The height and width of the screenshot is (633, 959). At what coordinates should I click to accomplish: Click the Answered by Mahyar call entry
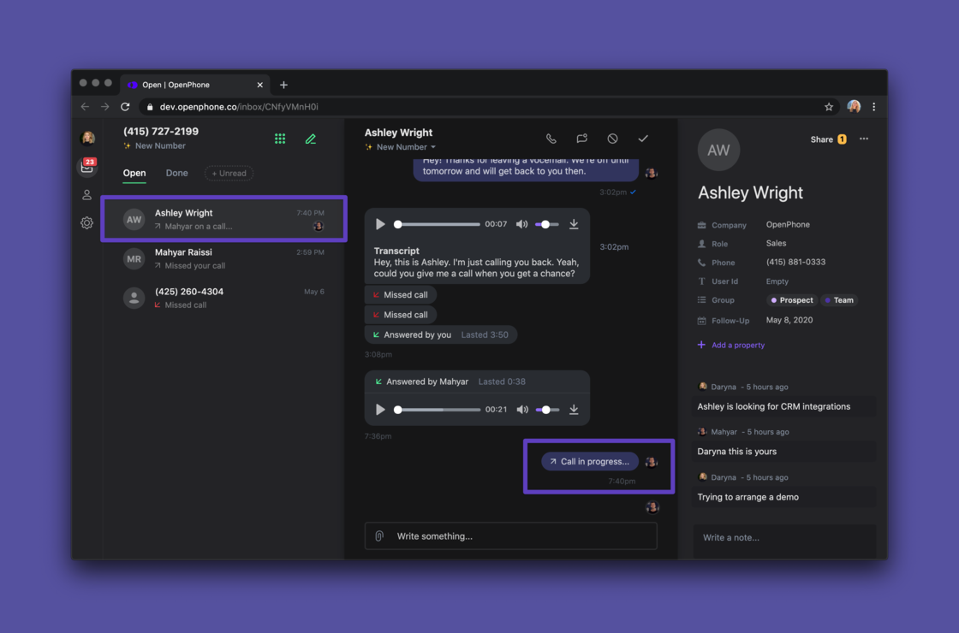pos(477,382)
